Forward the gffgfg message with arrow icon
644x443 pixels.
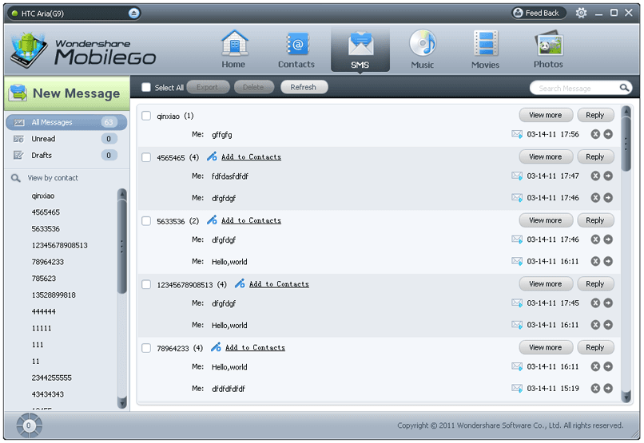[608, 134]
